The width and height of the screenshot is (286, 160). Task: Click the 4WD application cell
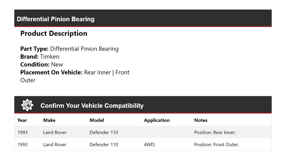tap(150, 145)
